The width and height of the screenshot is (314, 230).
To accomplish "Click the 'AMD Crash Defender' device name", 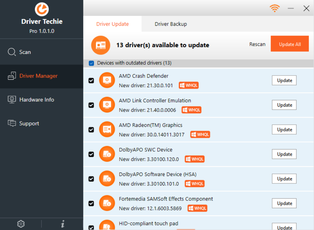I will pos(144,76).
